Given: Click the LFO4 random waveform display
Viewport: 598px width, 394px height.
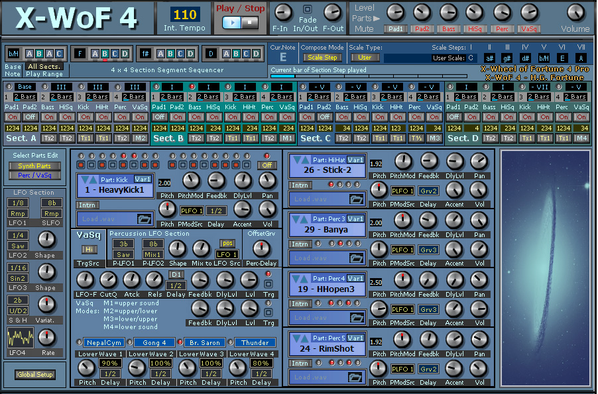Looking at the screenshot, I should pyautogui.click(x=21, y=338).
